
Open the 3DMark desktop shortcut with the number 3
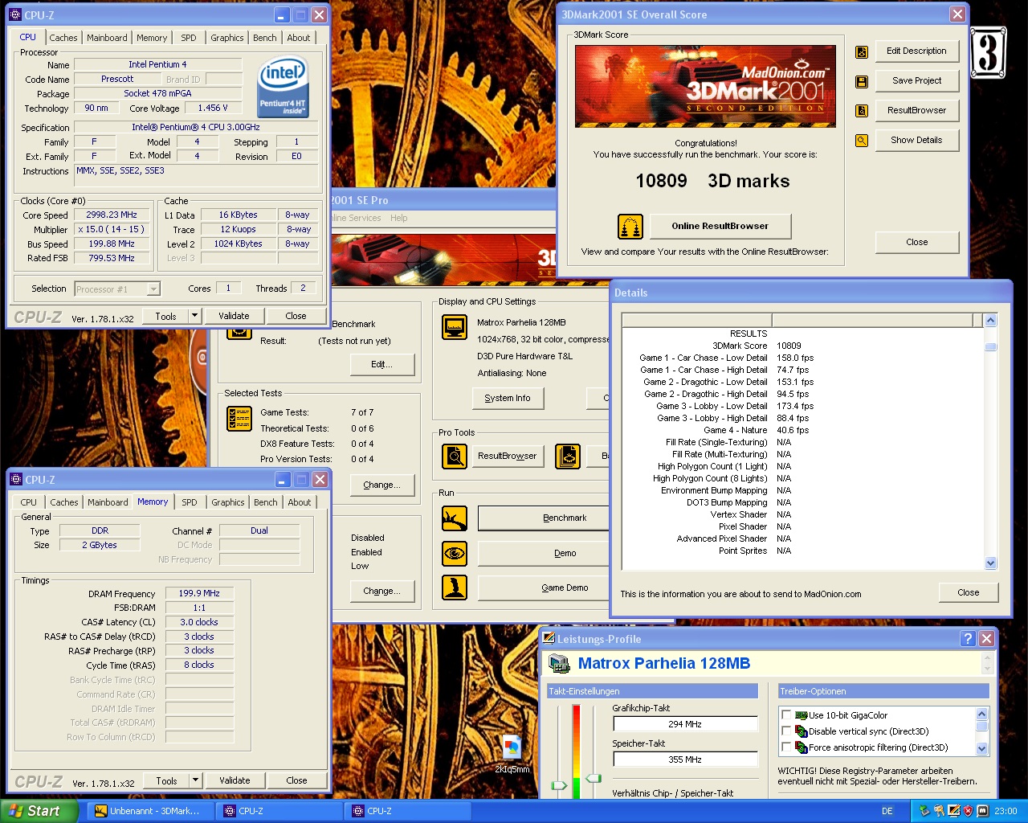tap(989, 53)
